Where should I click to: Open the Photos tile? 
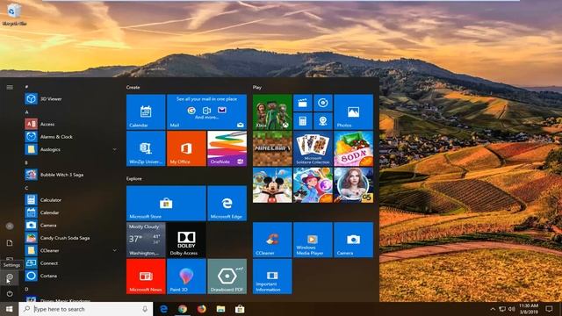point(353,111)
